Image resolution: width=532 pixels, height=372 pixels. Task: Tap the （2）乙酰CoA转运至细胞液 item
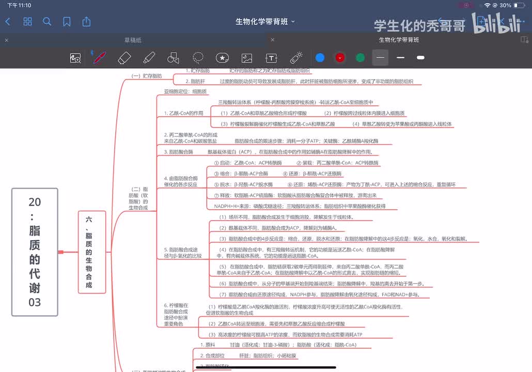coord(276,324)
